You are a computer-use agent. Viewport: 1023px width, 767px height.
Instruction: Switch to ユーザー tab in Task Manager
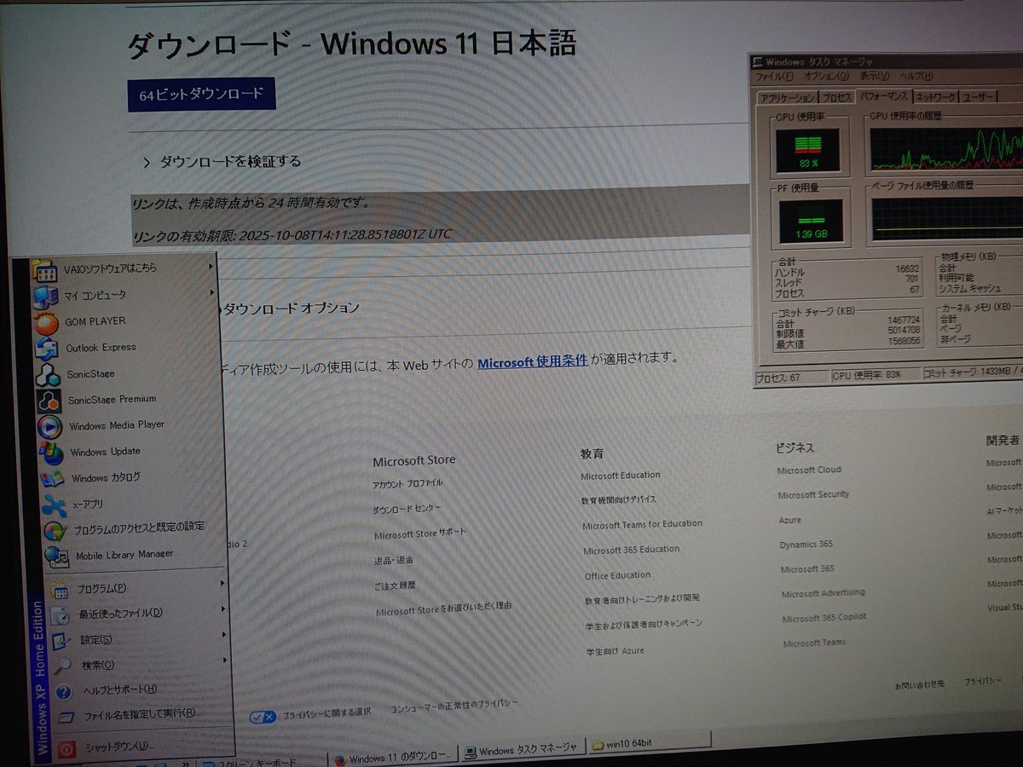(x=979, y=96)
